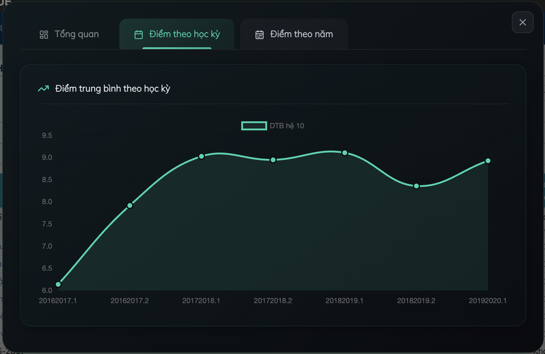Screen dimensions: 545x354
Task: Click the calendar icon beside Điểm theo học kỳ
Action: 139,34
